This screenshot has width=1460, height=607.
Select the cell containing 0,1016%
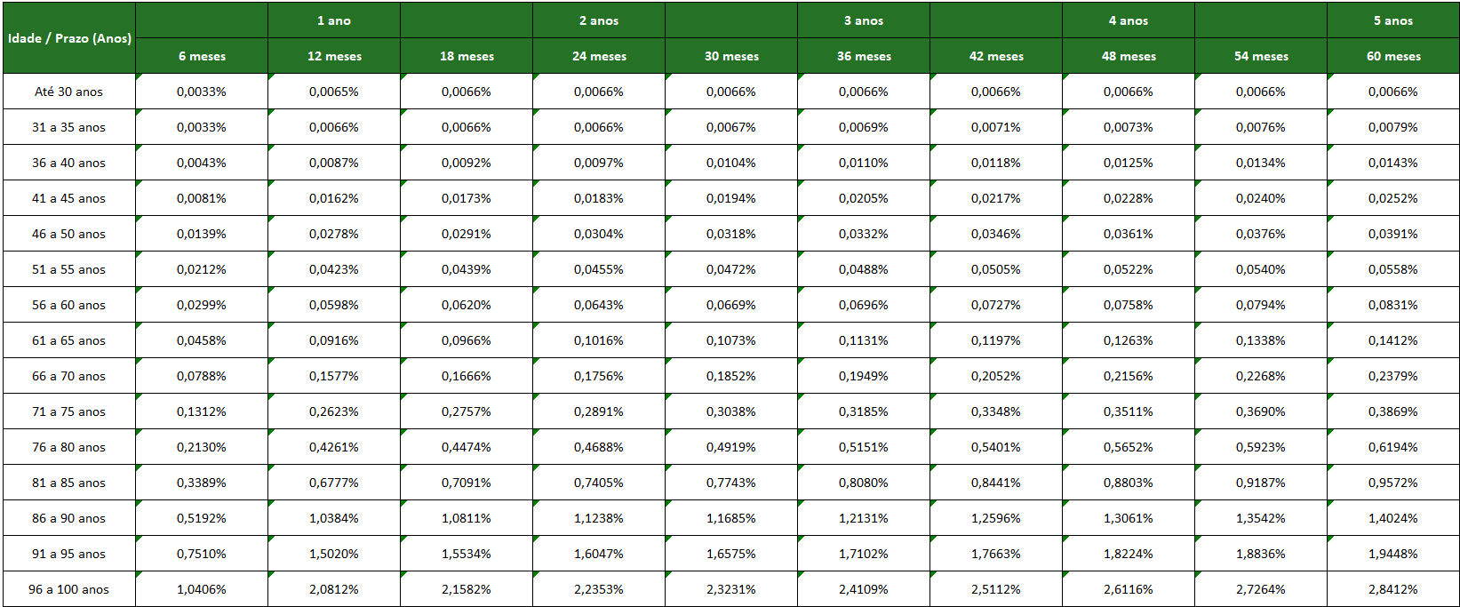click(599, 340)
